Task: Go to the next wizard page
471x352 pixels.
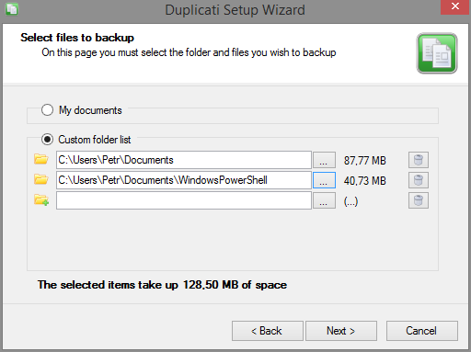Action: 341,331
